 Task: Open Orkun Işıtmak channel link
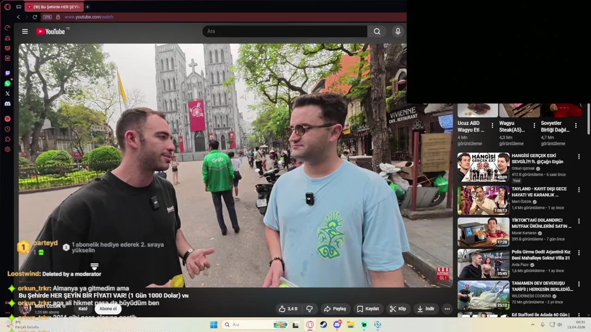[x=523, y=169]
